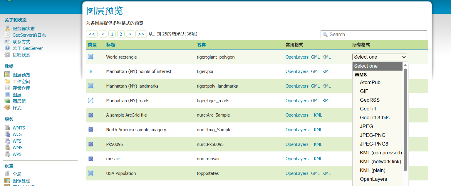Click the server status warning icon

[7, 28]
